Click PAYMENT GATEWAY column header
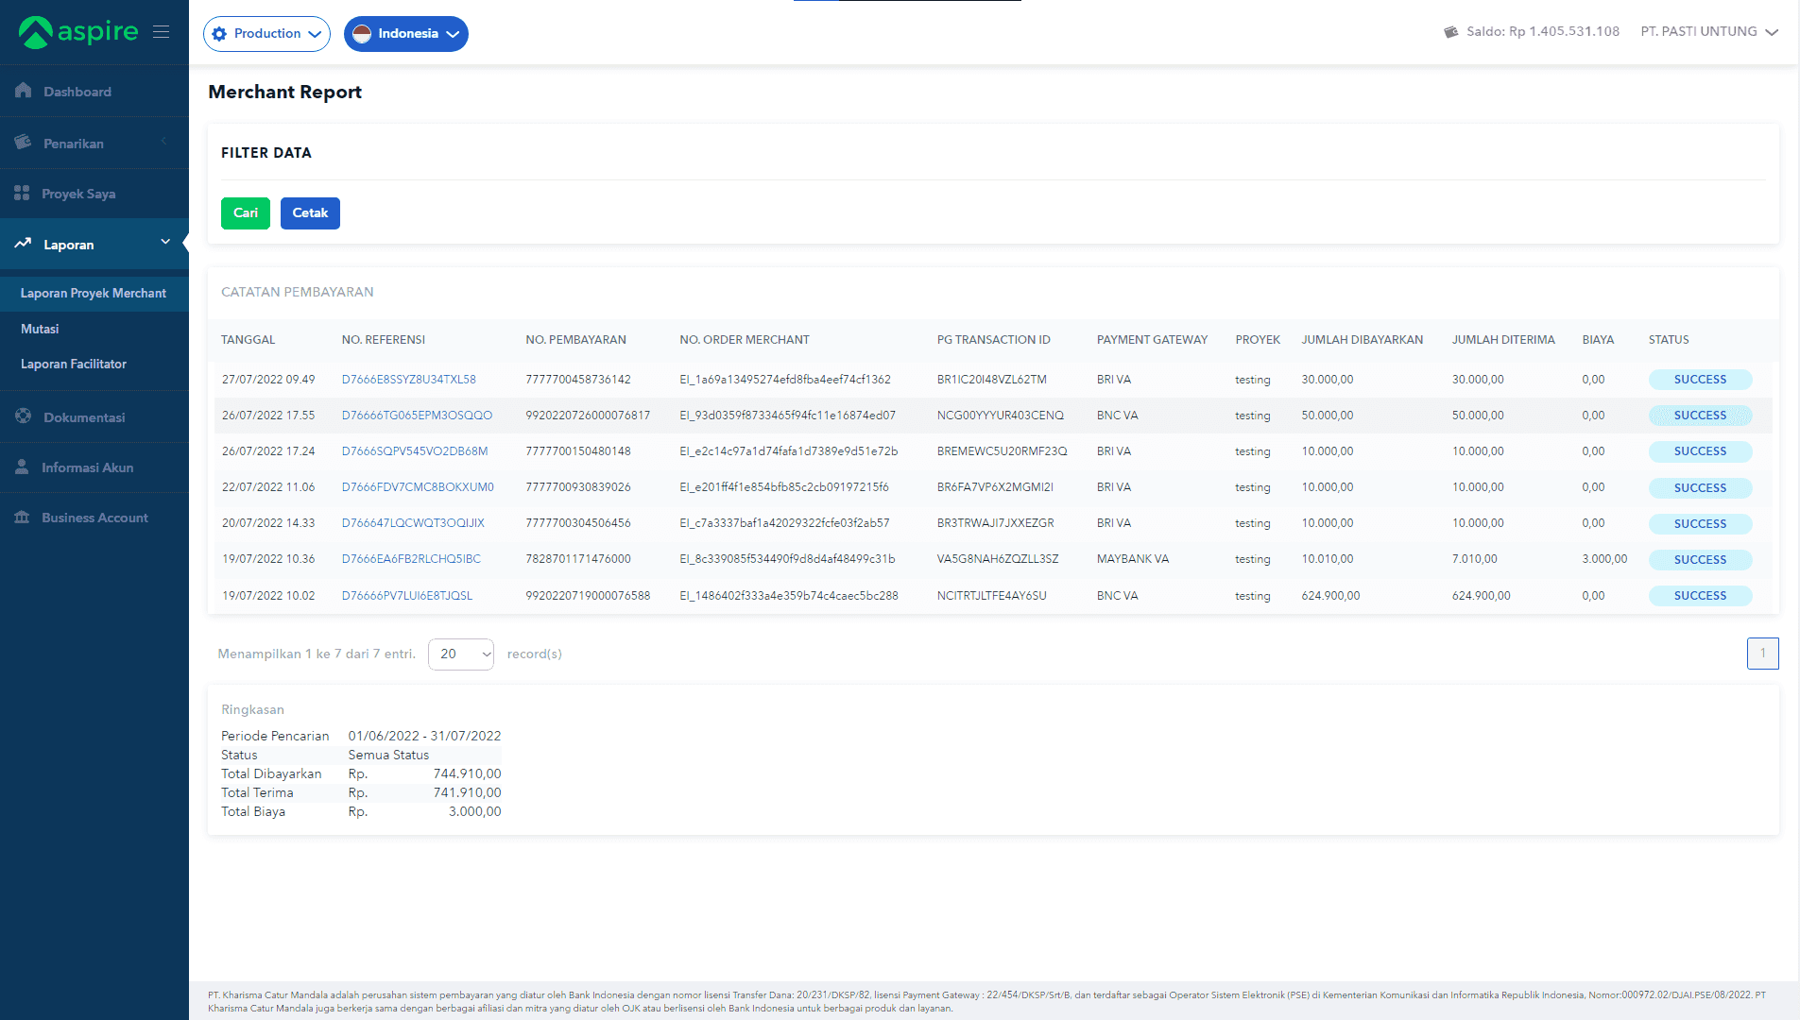The width and height of the screenshot is (1800, 1020). [1152, 340]
